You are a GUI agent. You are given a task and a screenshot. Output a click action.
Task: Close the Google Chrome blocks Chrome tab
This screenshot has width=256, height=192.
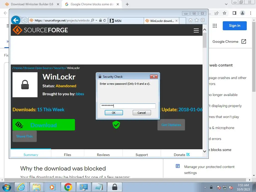pos(118,4)
